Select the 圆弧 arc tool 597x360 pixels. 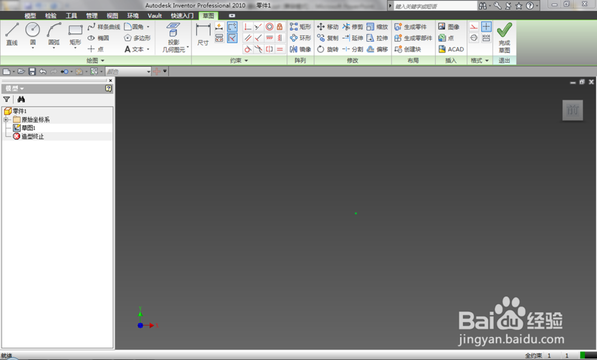click(54, 33)
